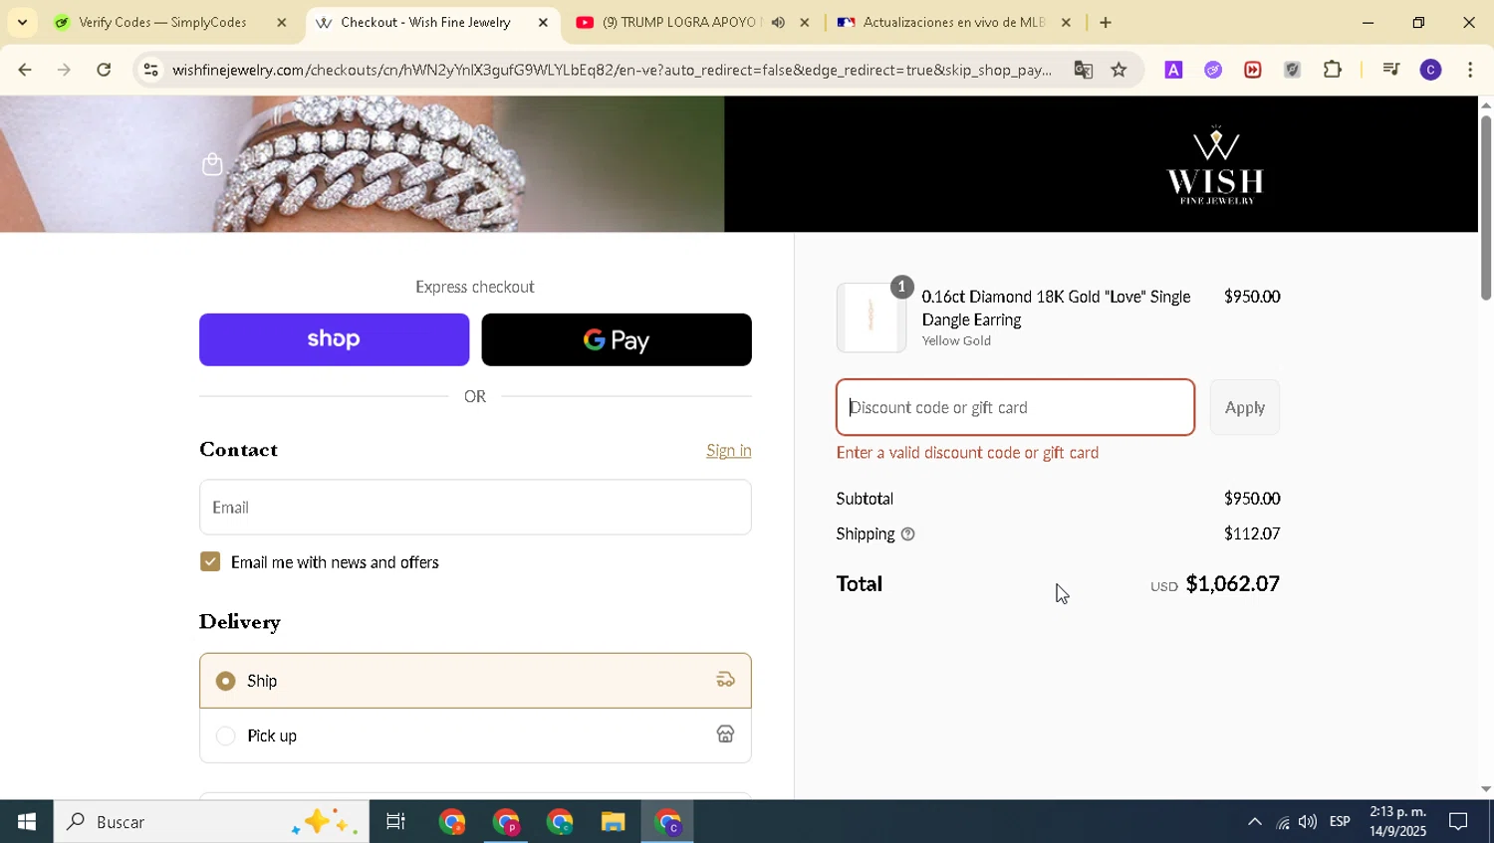Click the Apply discount button
Viewport: 1494px width, 843px height.
click(x=1245, y=407)
